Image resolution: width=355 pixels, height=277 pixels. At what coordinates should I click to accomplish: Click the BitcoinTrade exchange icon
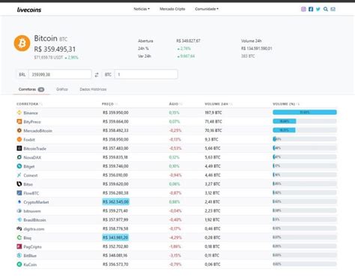pyautogui.click(x=19, y=148)
